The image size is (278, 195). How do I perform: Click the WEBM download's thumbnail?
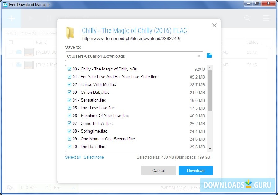(28, 52)
